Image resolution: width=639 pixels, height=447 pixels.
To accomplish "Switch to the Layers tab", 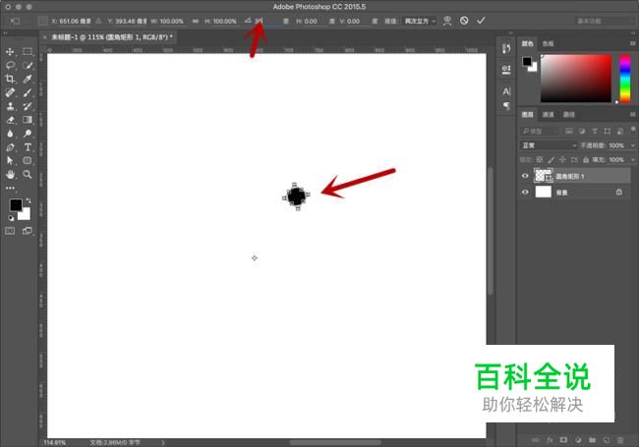I will click(x=527, y=114).
